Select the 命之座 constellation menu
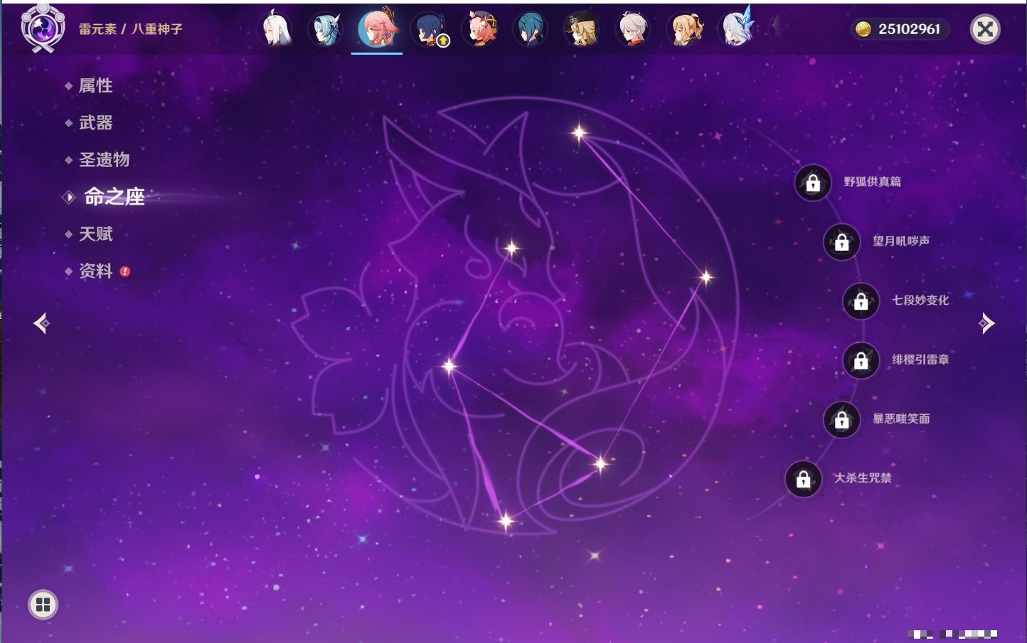Image resolution: width=1027 pixels, height=643 pixels. [x=115, y=197]
